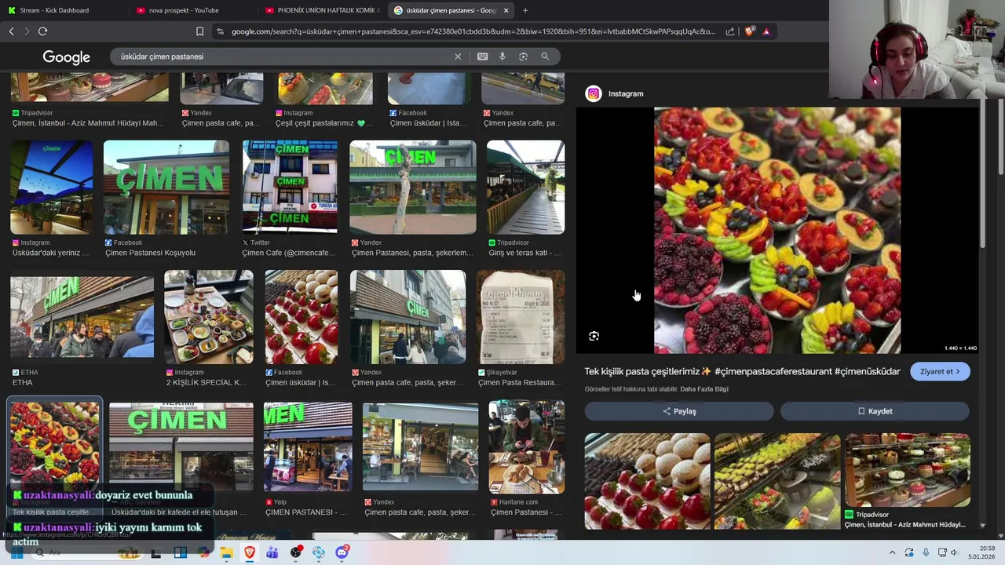Open 2 KİŞİLİK SPECIAL K breakfast thumbnail
The image size is (1005, 565).
tap(208, 317)
